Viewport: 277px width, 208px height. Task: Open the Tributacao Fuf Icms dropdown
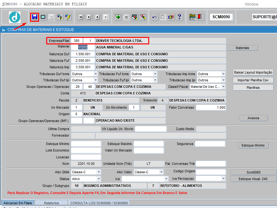[155, 74]
